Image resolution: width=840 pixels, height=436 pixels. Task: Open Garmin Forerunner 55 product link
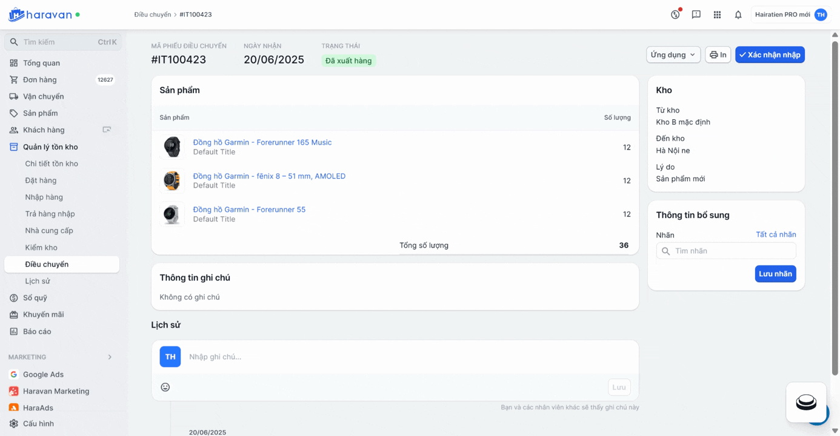tap(249, 210)
